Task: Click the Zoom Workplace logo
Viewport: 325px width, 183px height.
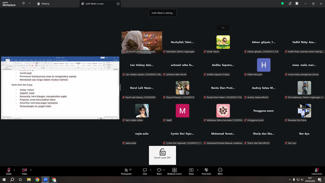Action: (x=9, y=4)
